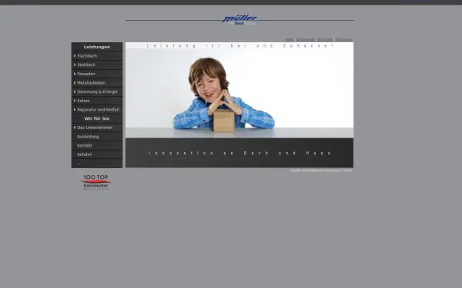Open the Steildach menu entry

coord(97,65)
